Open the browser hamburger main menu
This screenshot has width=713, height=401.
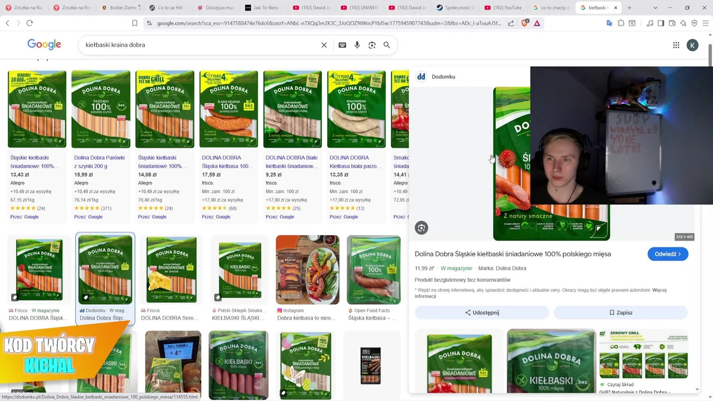click(x=705, y=23)
